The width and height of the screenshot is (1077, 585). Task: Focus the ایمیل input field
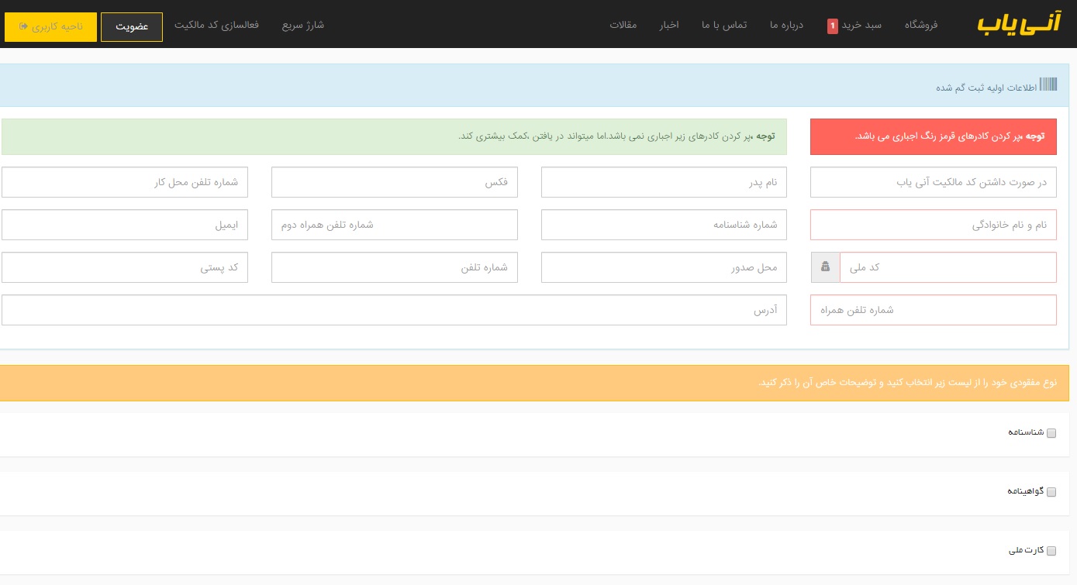click(x=125, y=225)
